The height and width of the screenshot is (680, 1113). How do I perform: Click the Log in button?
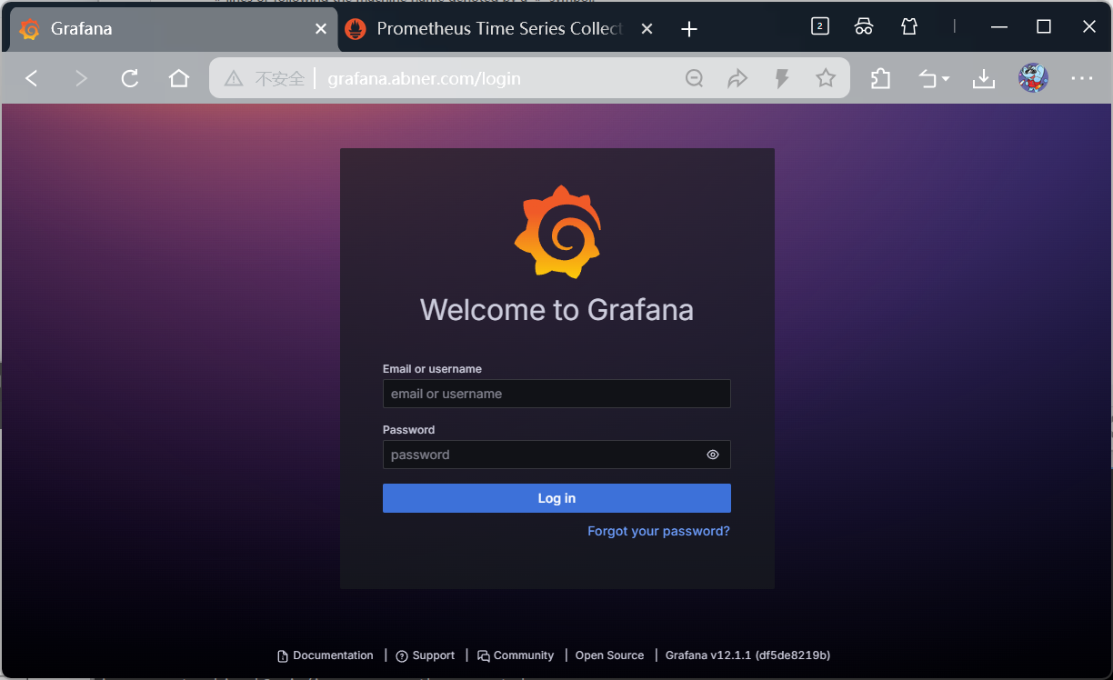[x=556, y=498]
